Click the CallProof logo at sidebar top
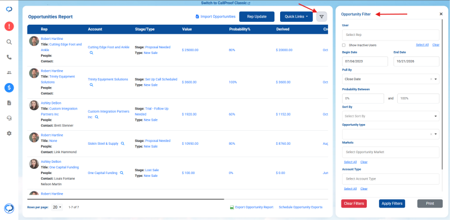 9,10
